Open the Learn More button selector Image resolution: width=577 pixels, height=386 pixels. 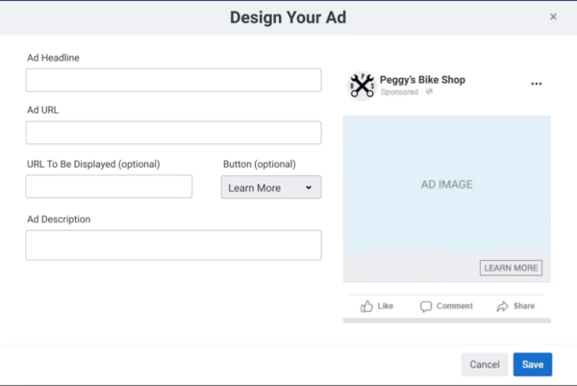(x=271, y=187)
